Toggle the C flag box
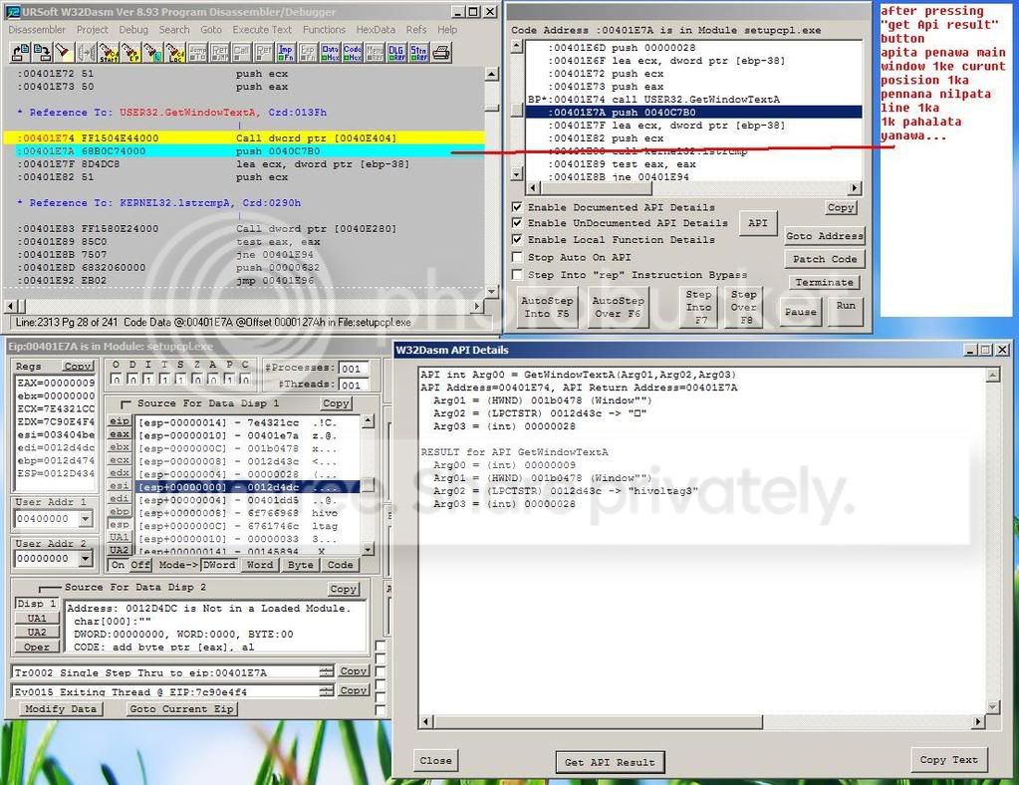 click(x=245, y=379)
